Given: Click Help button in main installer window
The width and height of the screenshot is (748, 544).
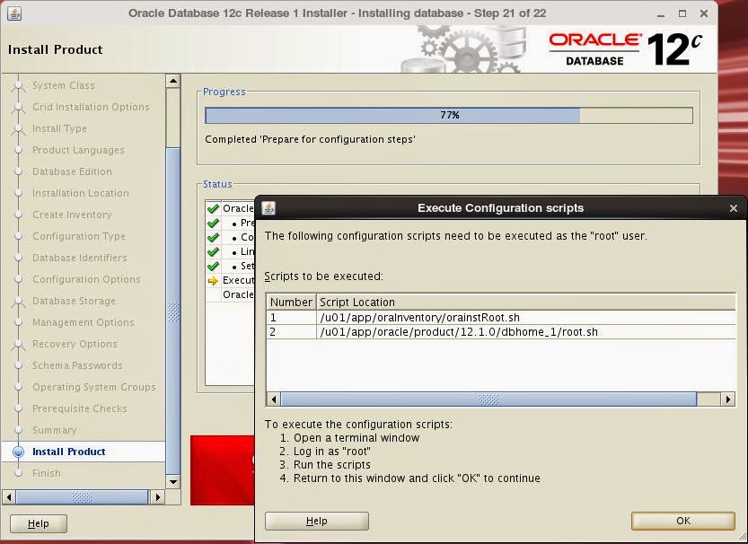Looking at the screenshot, I should [x=38, y=523].
